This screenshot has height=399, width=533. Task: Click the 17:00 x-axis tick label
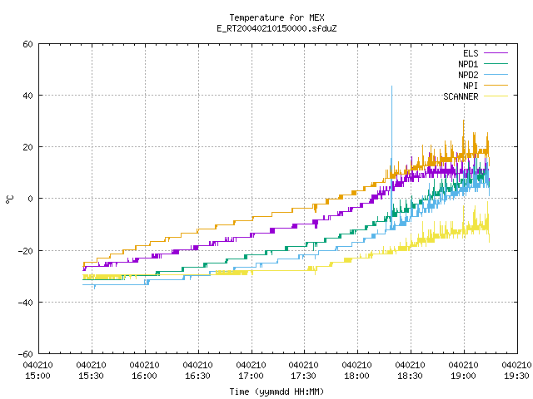(251, 376)
